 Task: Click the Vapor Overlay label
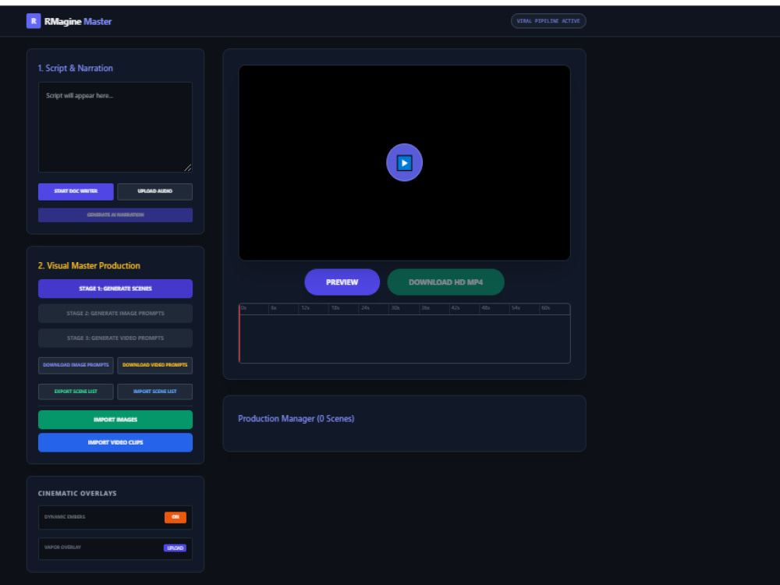(62, 548)
